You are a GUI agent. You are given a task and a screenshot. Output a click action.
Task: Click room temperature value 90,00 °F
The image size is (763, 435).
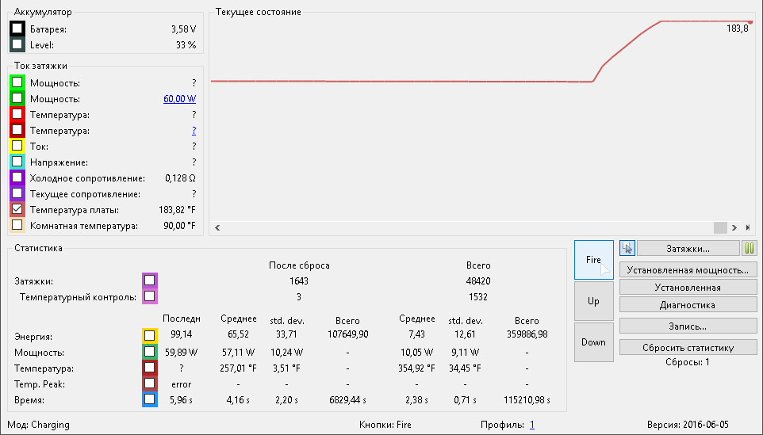179,226
